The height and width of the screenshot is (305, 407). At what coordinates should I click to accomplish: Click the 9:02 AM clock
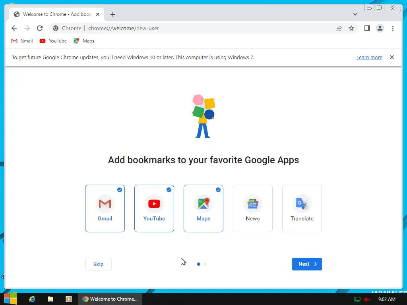point(387,299)
